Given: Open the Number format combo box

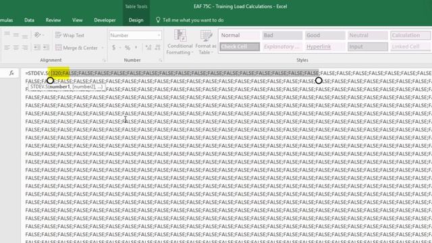Looking at the screenshot, I should click(x=135, y=35).
